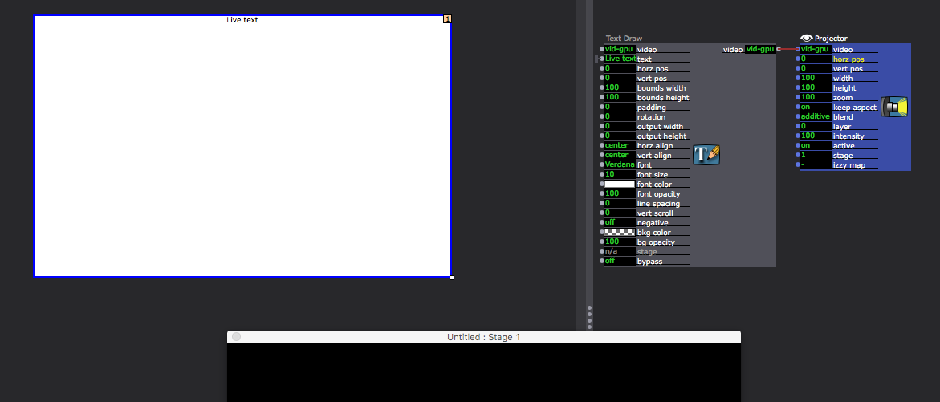Click the output height value field
This screenshot has width=940, height=402.
(x=620, y=136)
